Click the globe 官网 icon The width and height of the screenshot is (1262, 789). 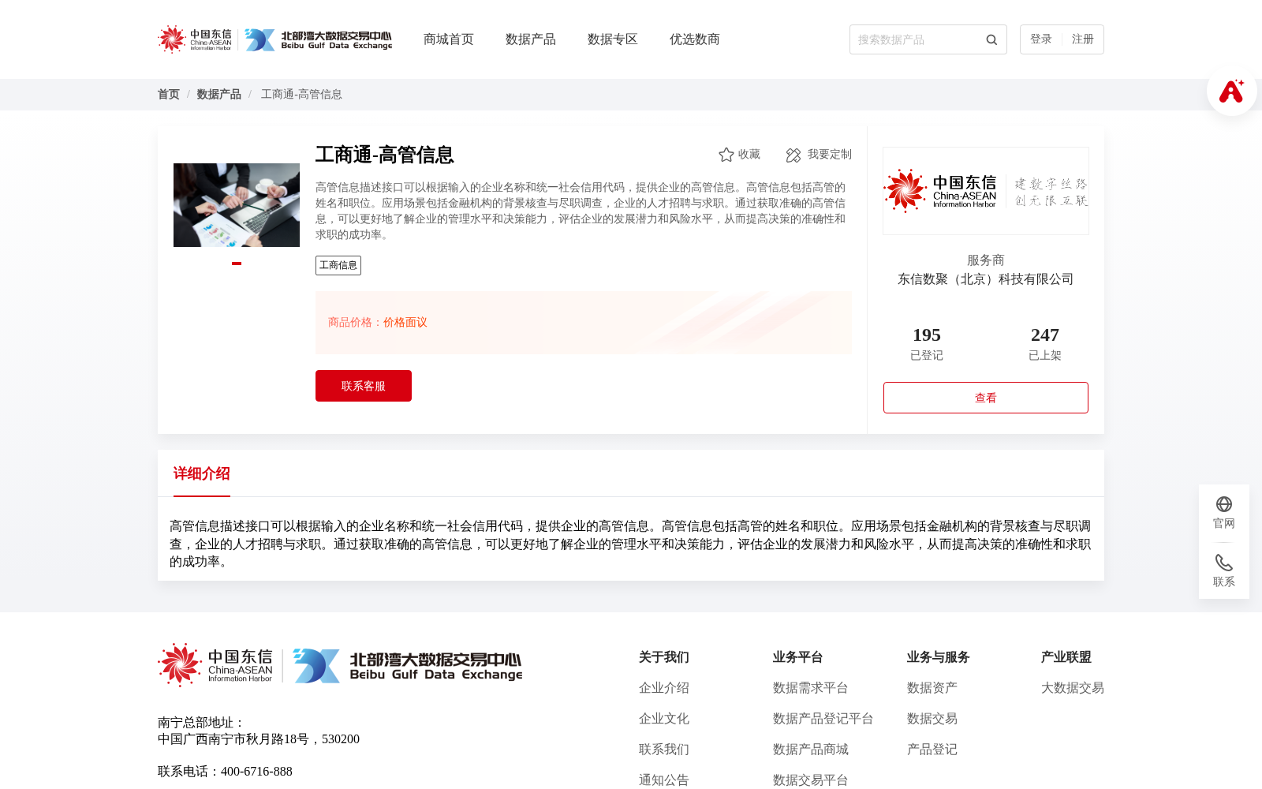pos(1224,504)
